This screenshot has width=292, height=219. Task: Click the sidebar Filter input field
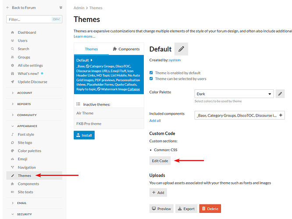point(34,19)
